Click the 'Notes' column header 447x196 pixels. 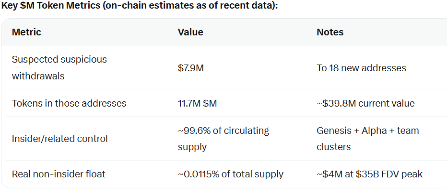click(x=330, y=32)
